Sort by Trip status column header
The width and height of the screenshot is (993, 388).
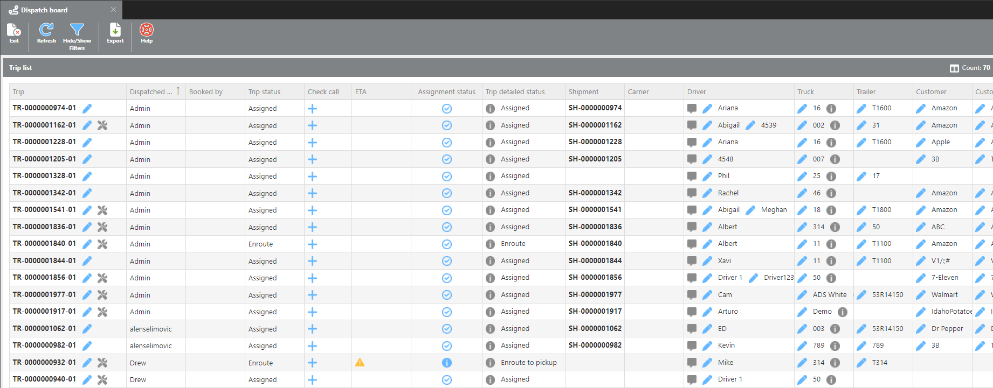coord(264,92)
